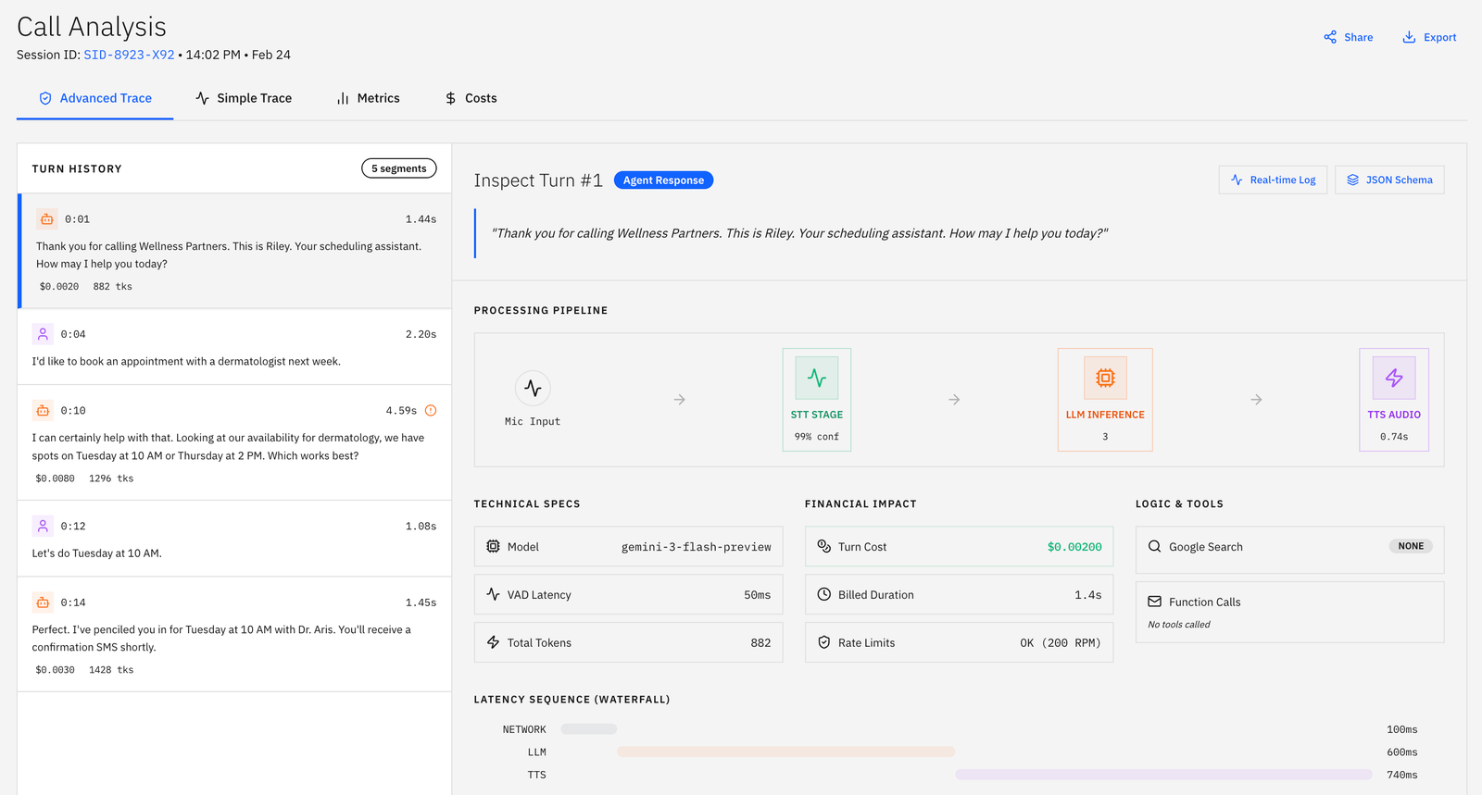Click the OK (200 RPM) rate limit value
1482x795 pixels.
[x=1061, y=642]
